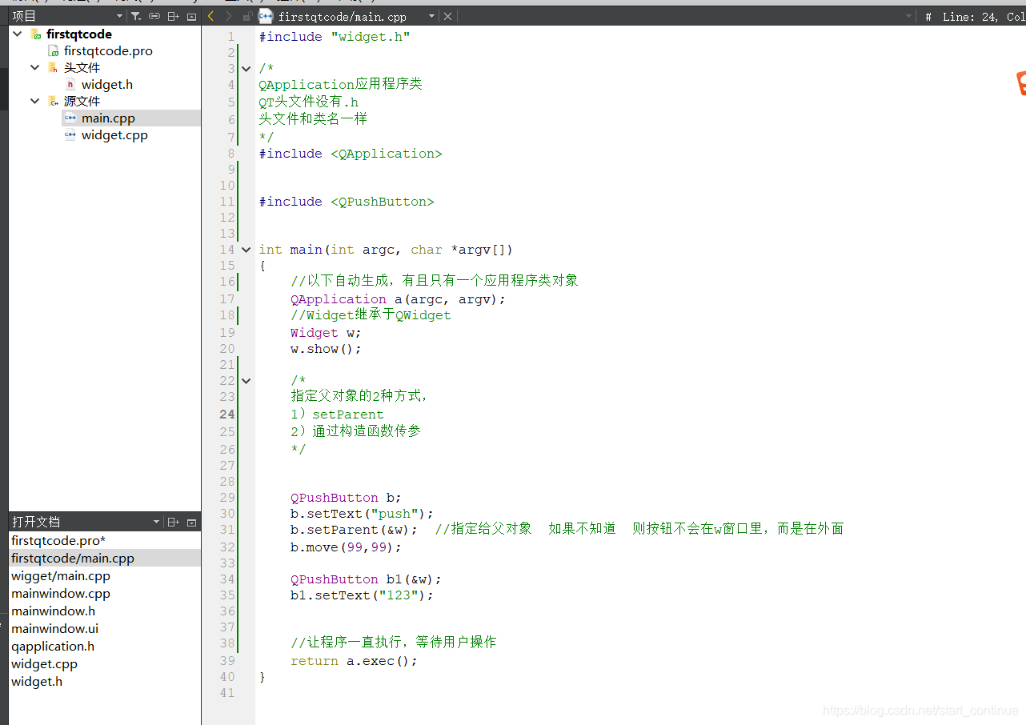Fold the main function at line 14
This screenshot has width=1026, height=725.
click(x=246, y=250)
